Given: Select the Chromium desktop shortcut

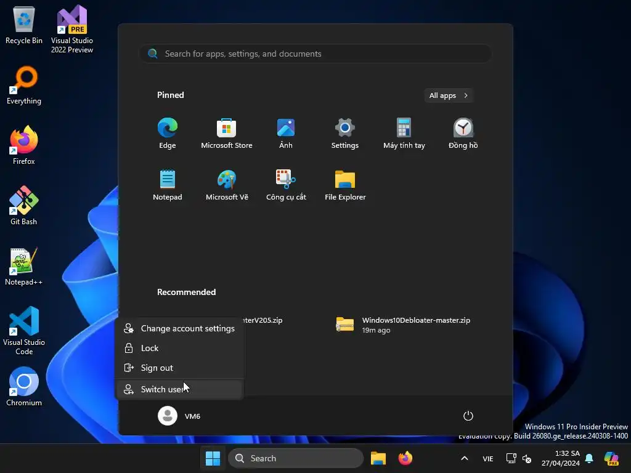Looking at the screenshot, I should pyautogui.click(x=24, y=387).
